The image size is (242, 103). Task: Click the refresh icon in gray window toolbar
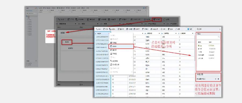pyautogui.click(x=164, y=20)
